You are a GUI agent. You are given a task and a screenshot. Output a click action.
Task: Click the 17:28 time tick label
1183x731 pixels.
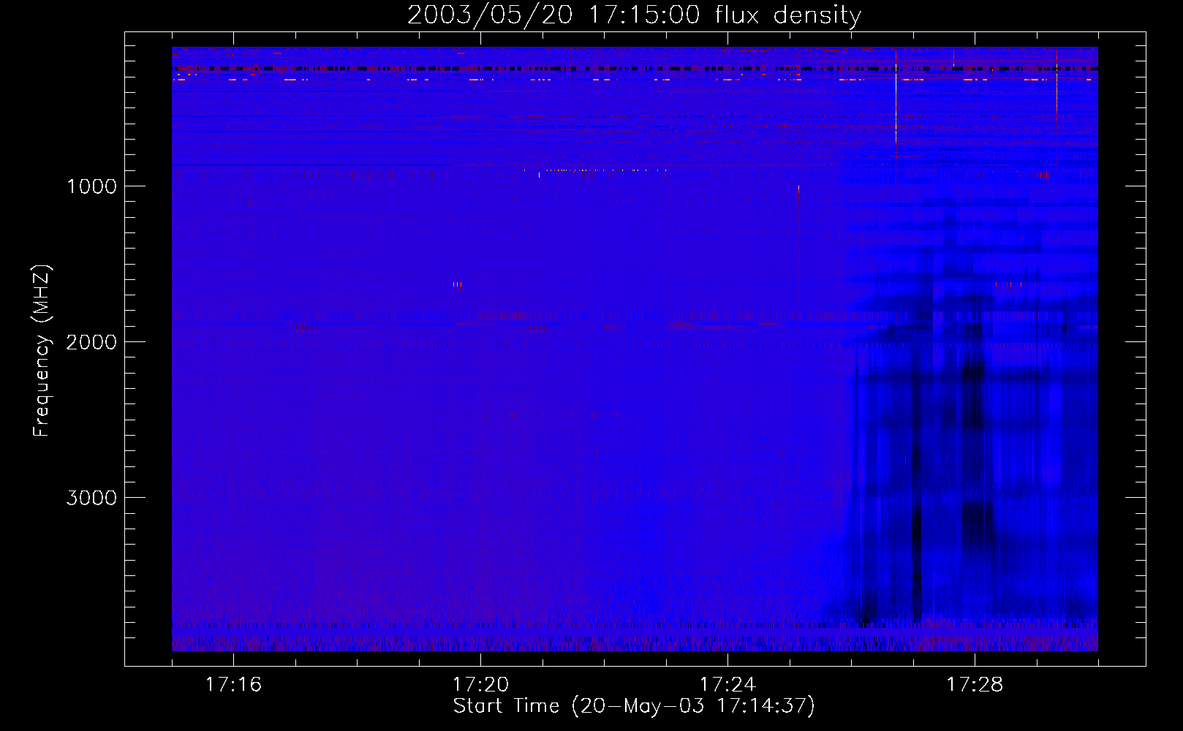(x=975, y=684)
